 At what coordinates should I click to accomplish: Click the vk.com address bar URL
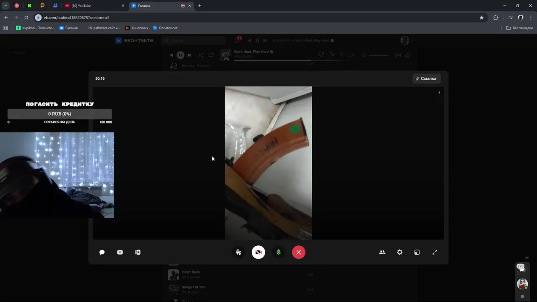76,18
